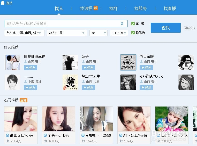Switch to the 找人 tab

[x=59, y=9]
